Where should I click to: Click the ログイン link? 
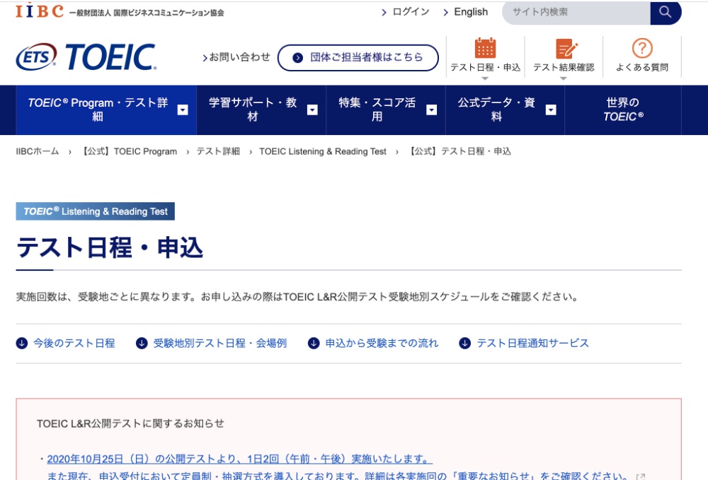click(x=406, y=12)
